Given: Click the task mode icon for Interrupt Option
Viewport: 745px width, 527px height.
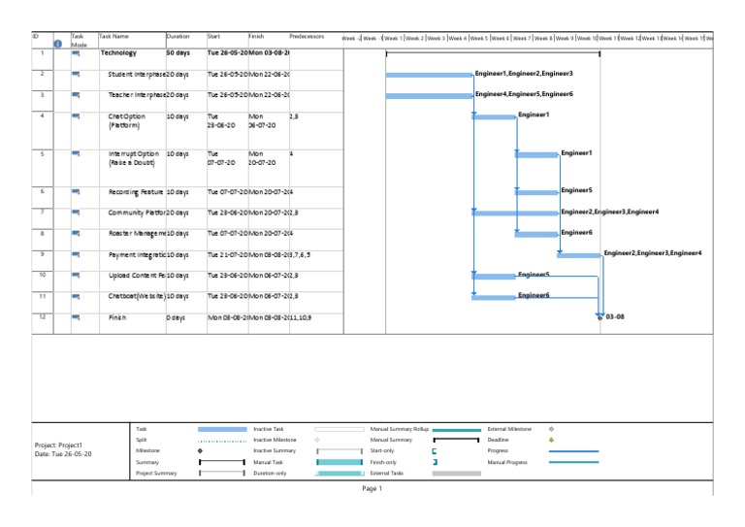Looking at the screenshot, I should (x=76, y=153).
